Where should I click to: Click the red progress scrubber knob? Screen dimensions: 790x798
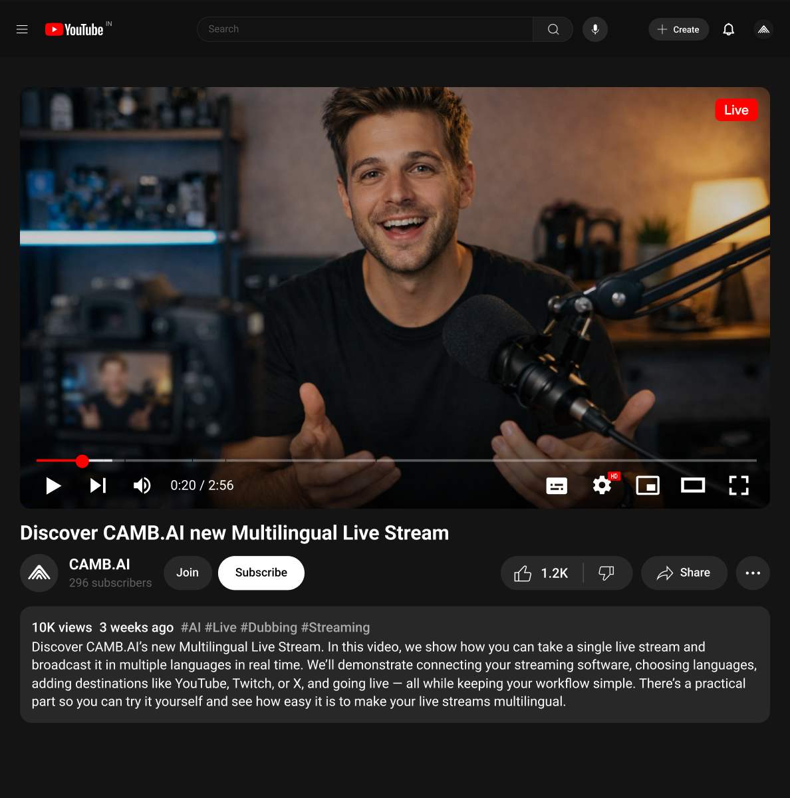point(82,461)
